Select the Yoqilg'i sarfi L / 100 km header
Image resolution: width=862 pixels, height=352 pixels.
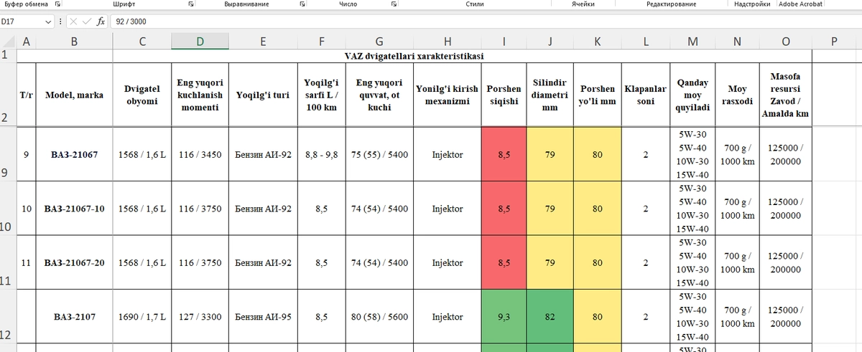pyautogui.click(x=322, y=95)
